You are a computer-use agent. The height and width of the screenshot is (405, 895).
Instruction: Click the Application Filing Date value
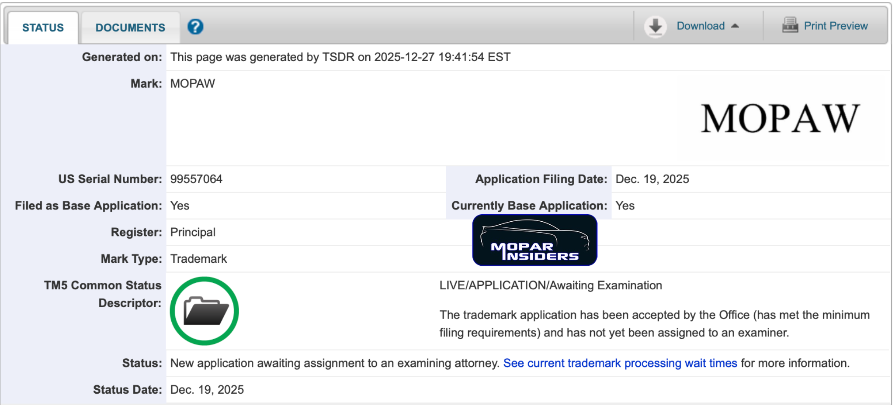click(x=652, y=179)
